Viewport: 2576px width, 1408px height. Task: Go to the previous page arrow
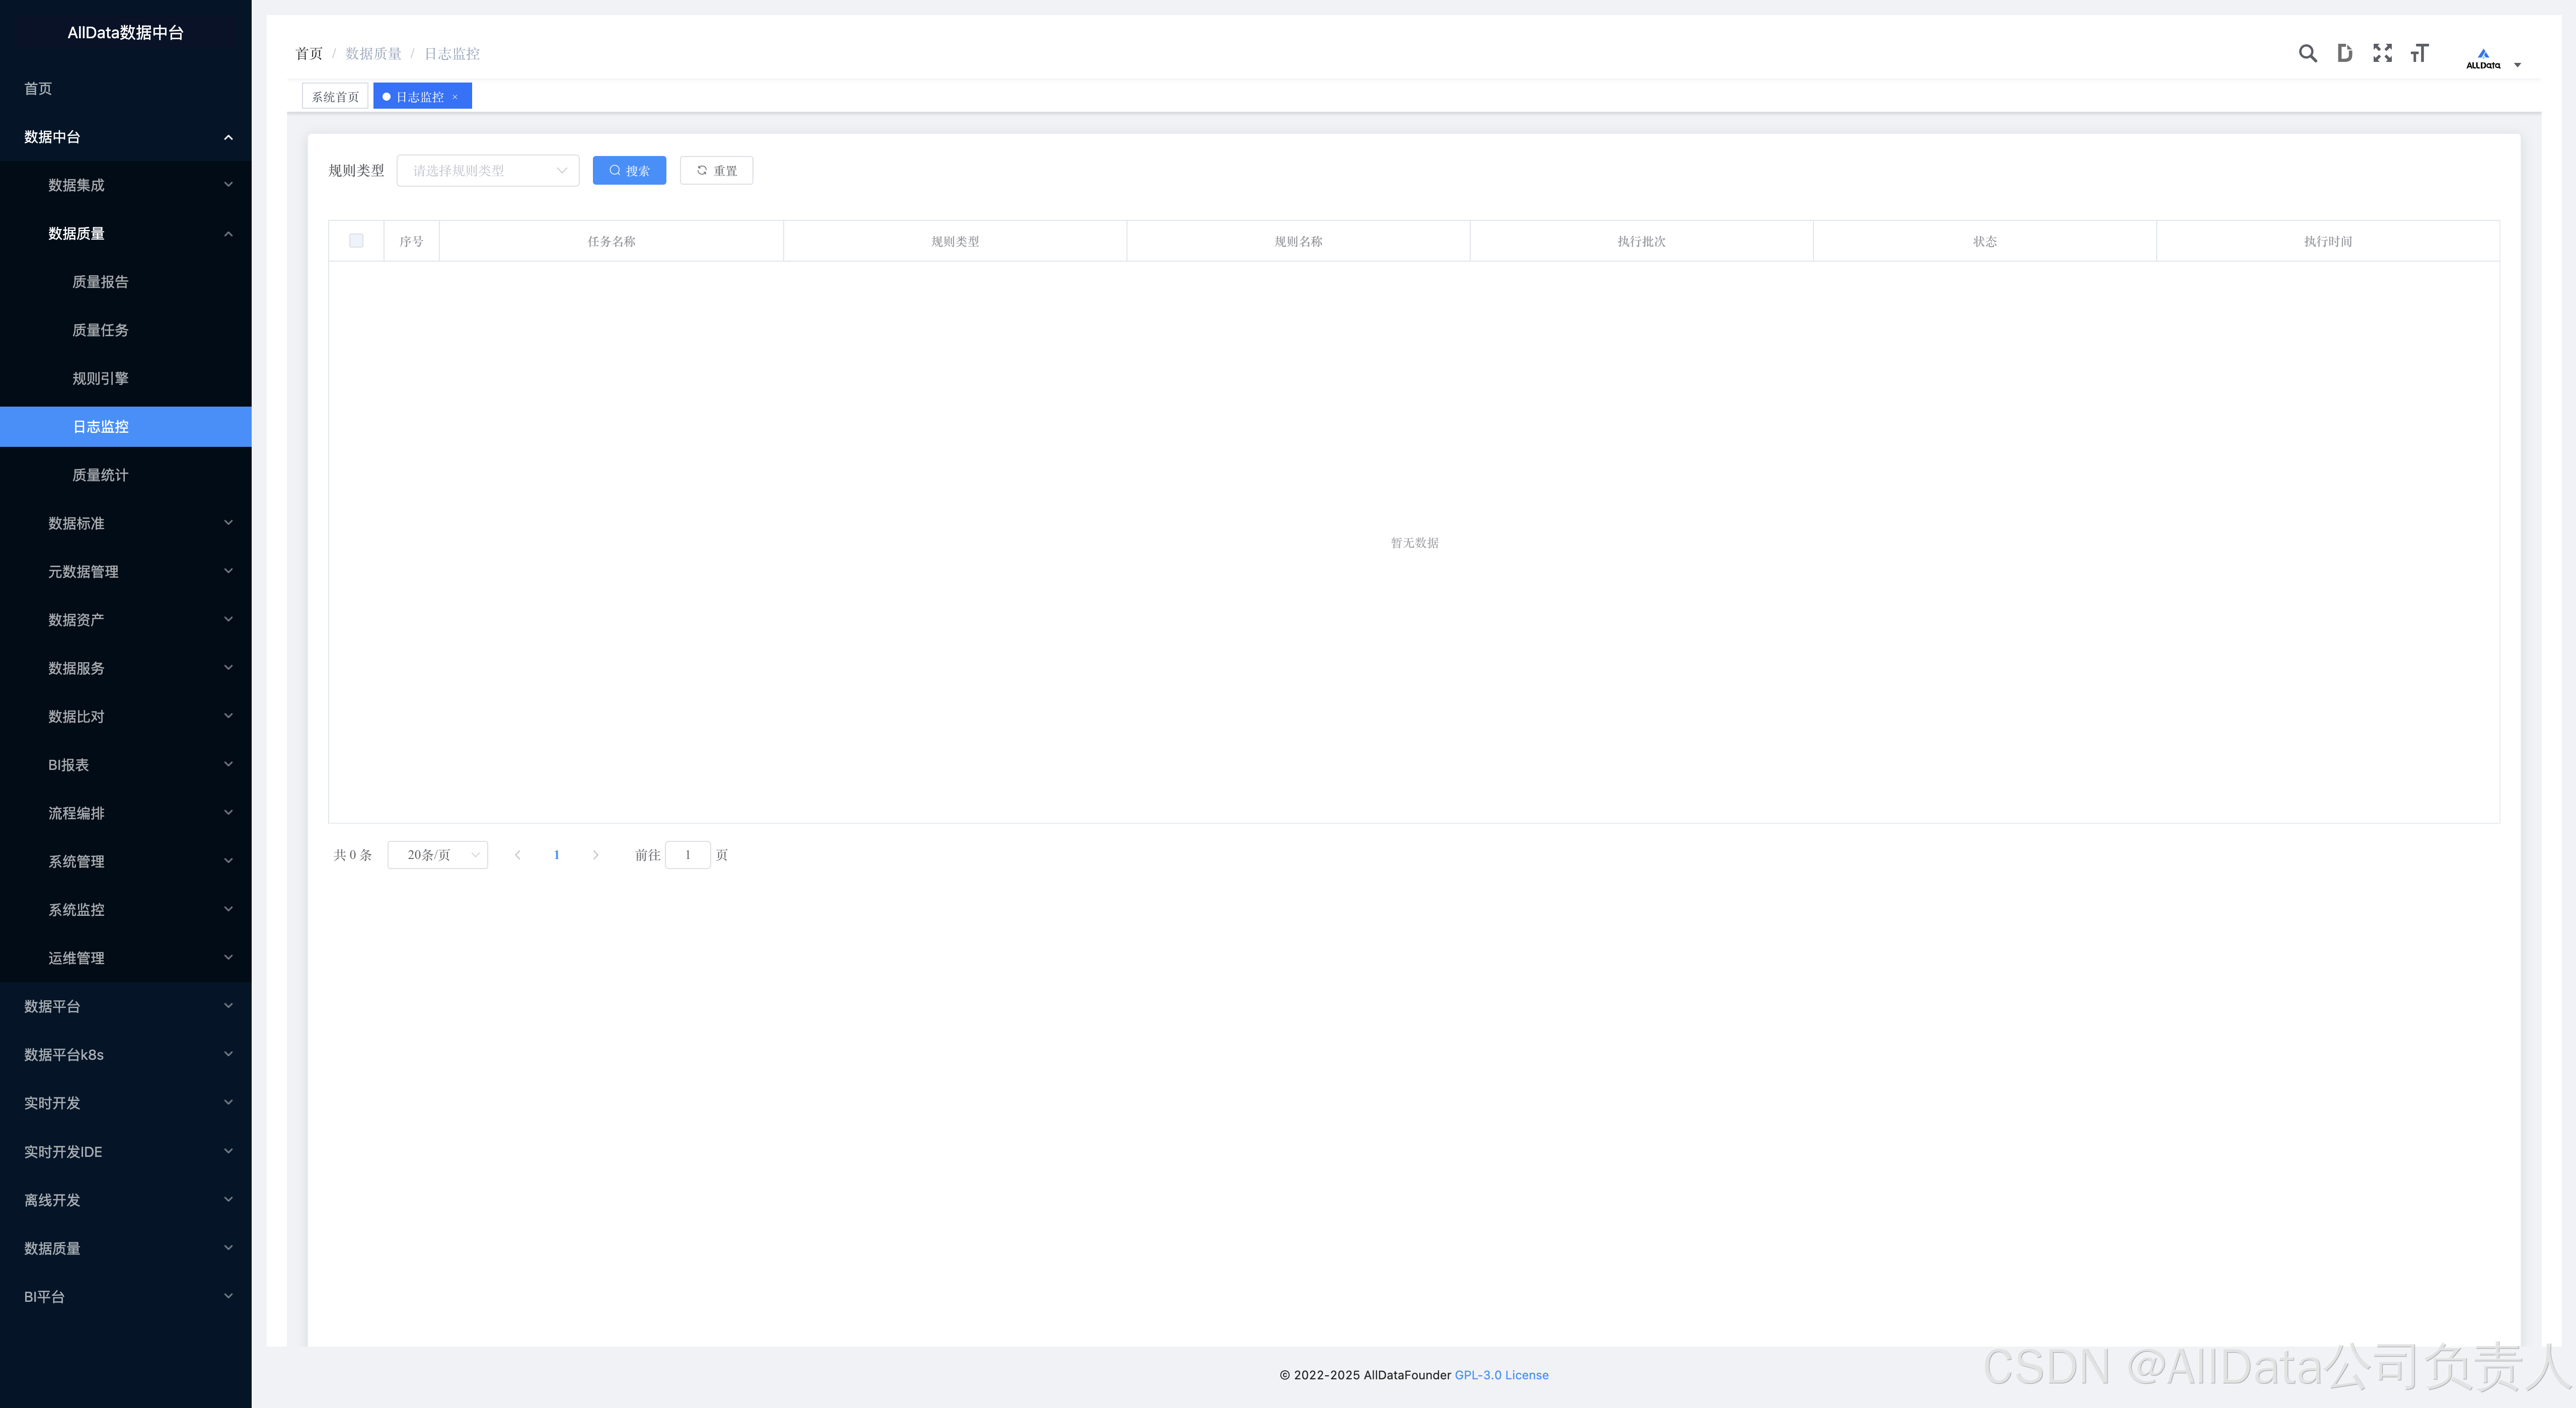coord(517,855)
